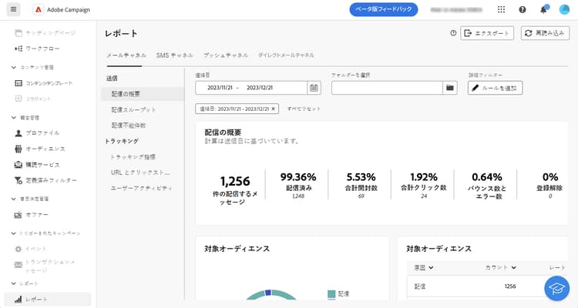
Task: Switch to the プッシュチャネル tab
Action: point(226,55)
